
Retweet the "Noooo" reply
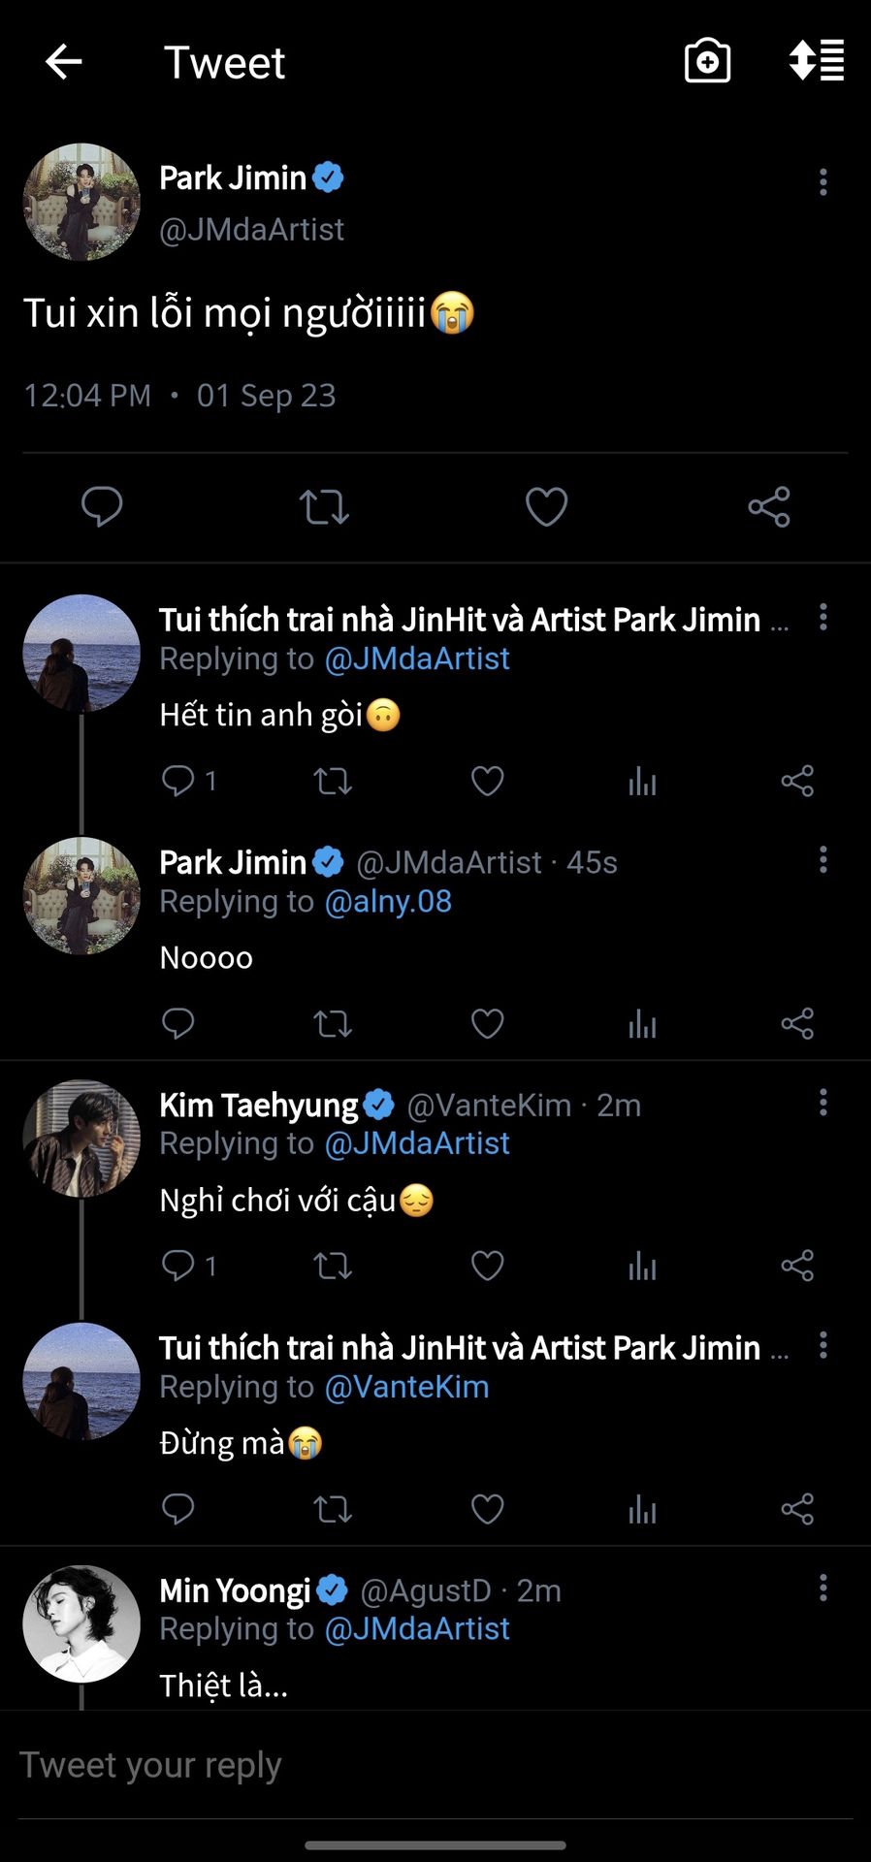click(333, 1023)
